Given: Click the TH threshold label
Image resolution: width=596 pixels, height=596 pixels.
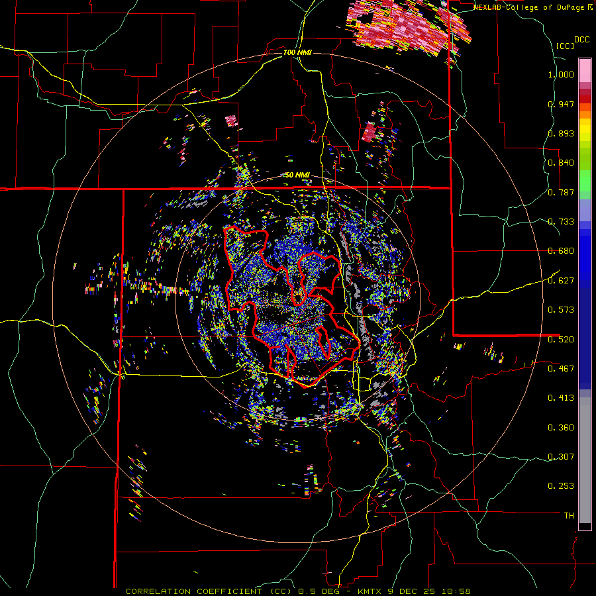Looking at the screenshot, I should click(x=569, y=516).
